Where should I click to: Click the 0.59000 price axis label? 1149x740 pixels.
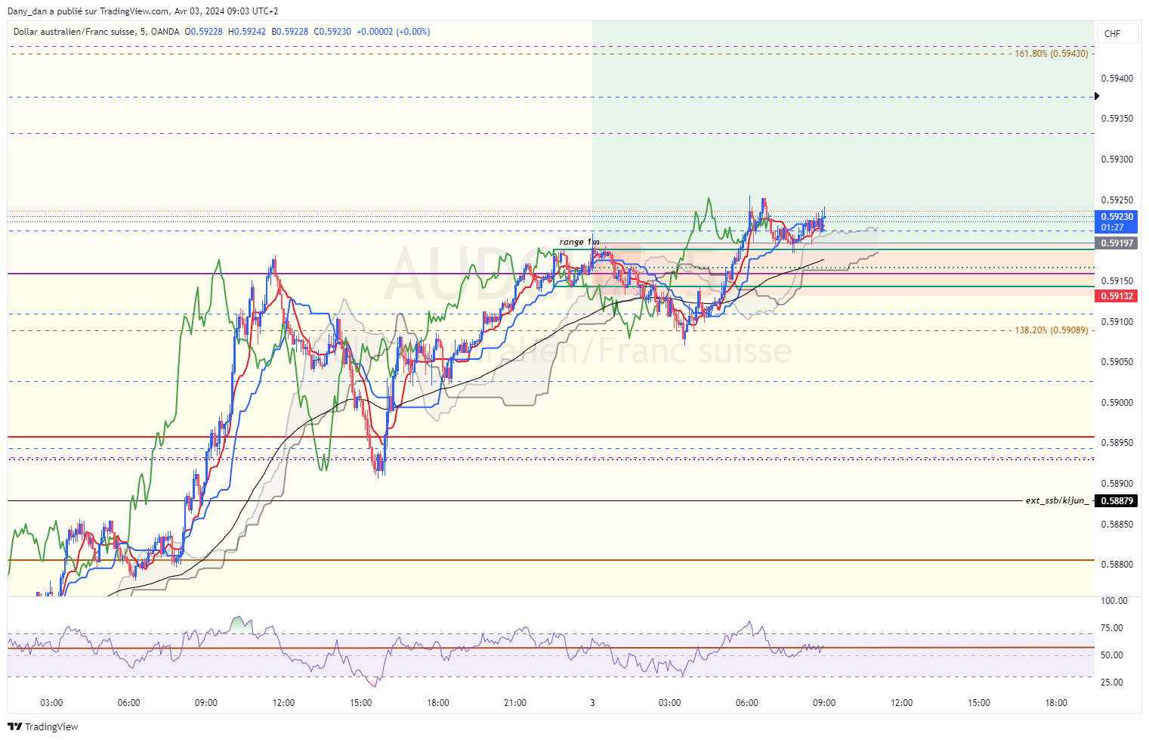point(1117,402)
